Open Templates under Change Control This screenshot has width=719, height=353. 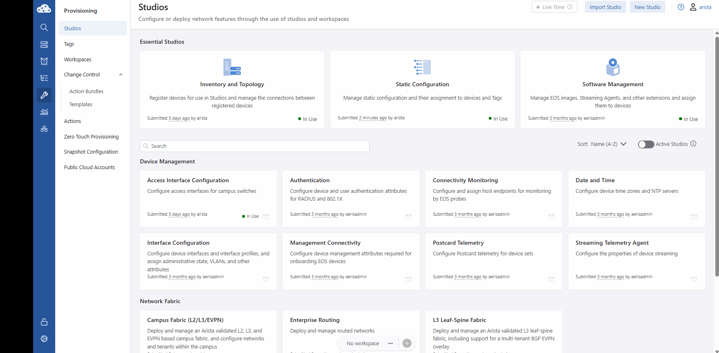click(x=81, y=105)
